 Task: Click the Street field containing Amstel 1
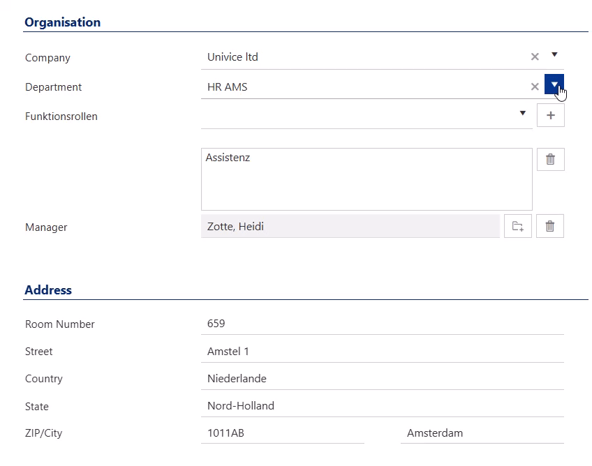click(x=314, y=351)
